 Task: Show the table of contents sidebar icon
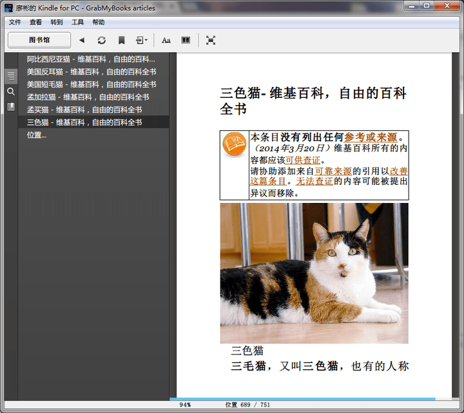point(11,76)
